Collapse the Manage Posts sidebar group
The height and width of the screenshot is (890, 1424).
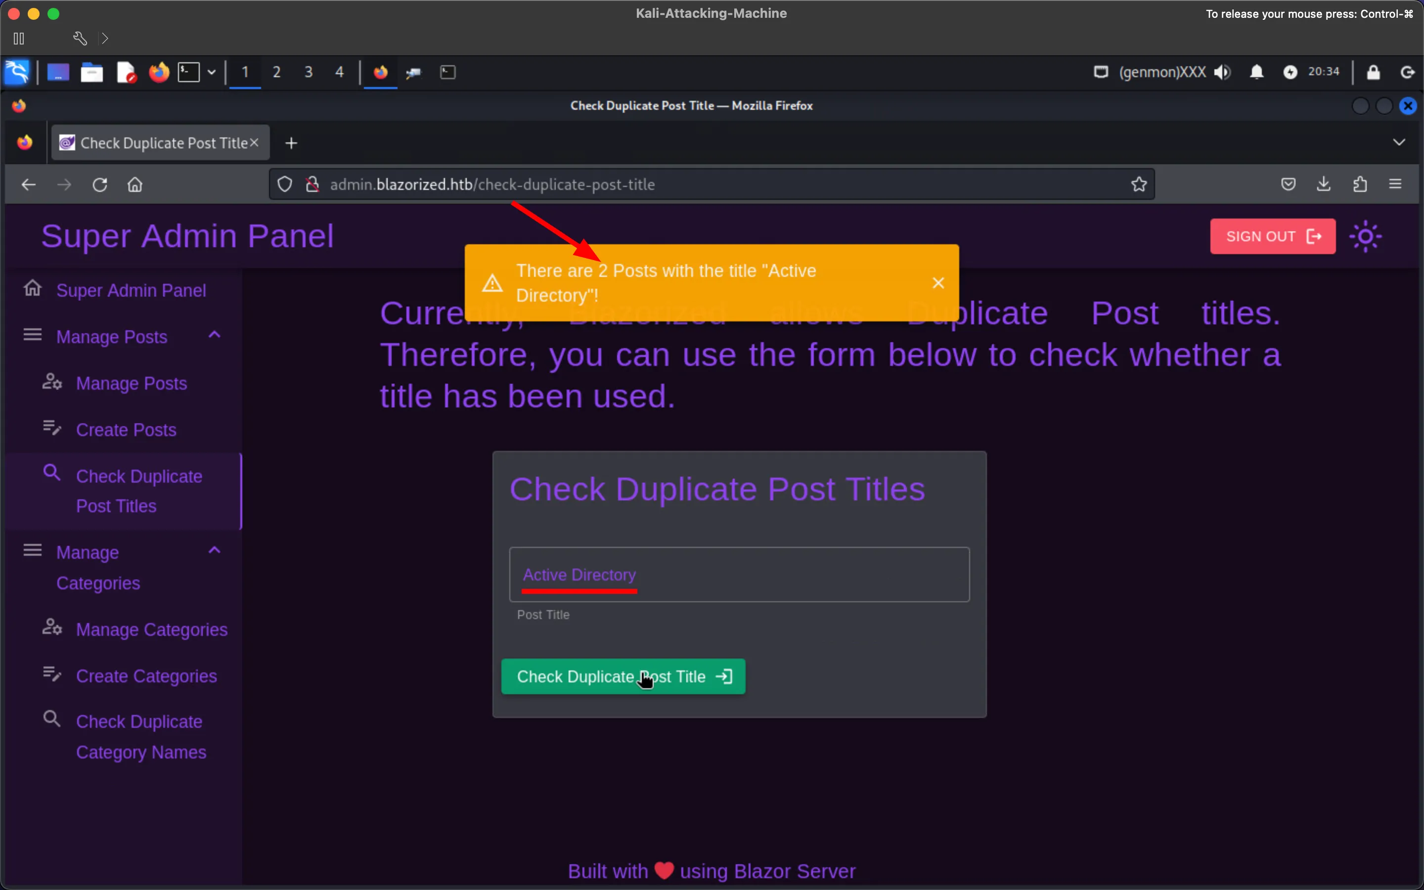[123, 337]
